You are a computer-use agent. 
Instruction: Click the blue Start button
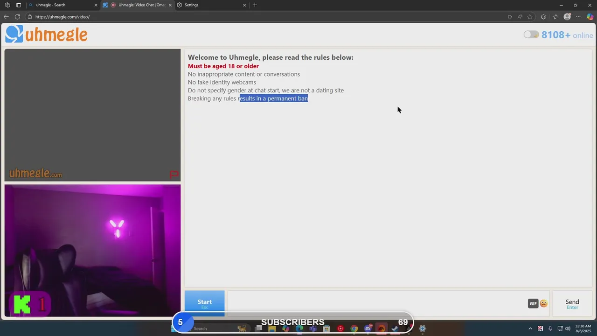click(204, 303)
